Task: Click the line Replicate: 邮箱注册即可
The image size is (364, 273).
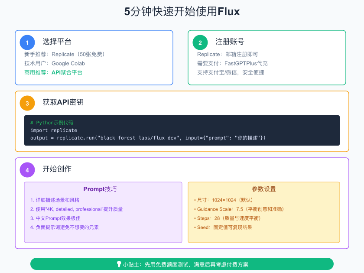Action: point(227,54)
